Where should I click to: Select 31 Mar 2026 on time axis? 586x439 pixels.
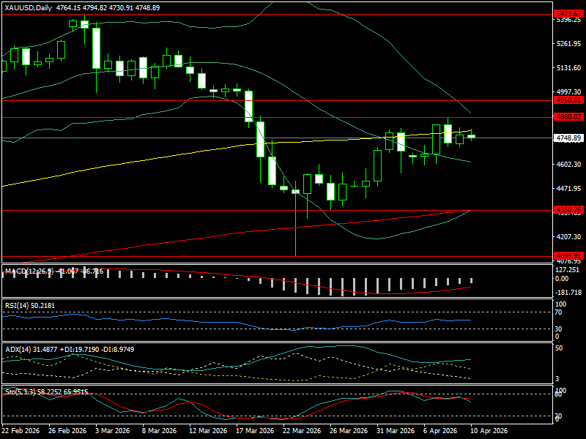tap(391, 432)
